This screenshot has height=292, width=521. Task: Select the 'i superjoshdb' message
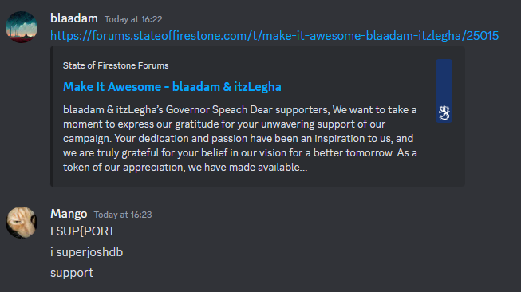pyautogui.click(x=86, y=252)
